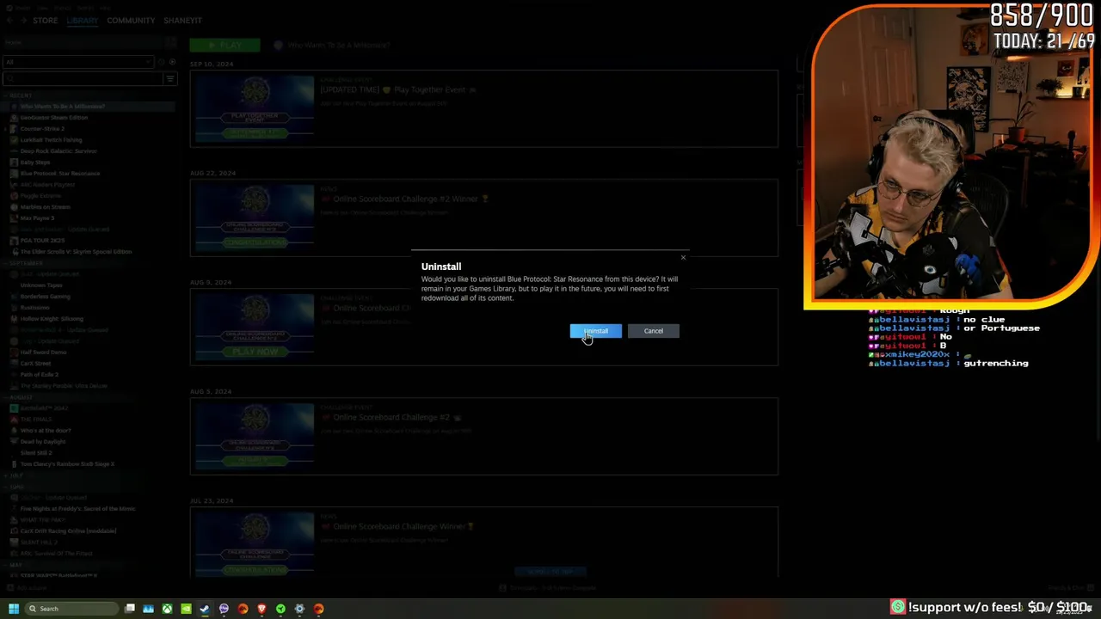Click the ARC Raiders Playtest game icon
1101x619 pixels.
pos(14,185)
